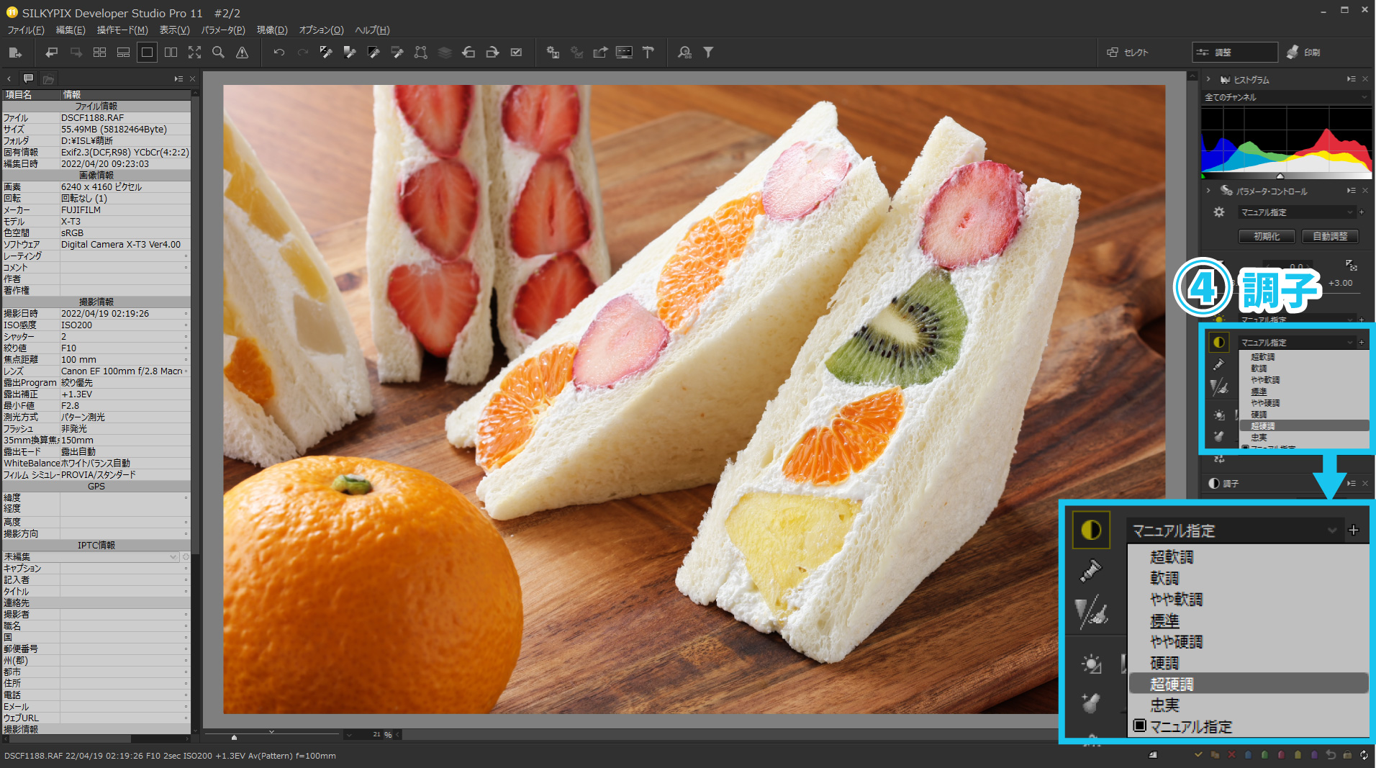
Task: Toggle the copy mark icon in status bar
Action: pyautogui.click(x=1215, y=755)
